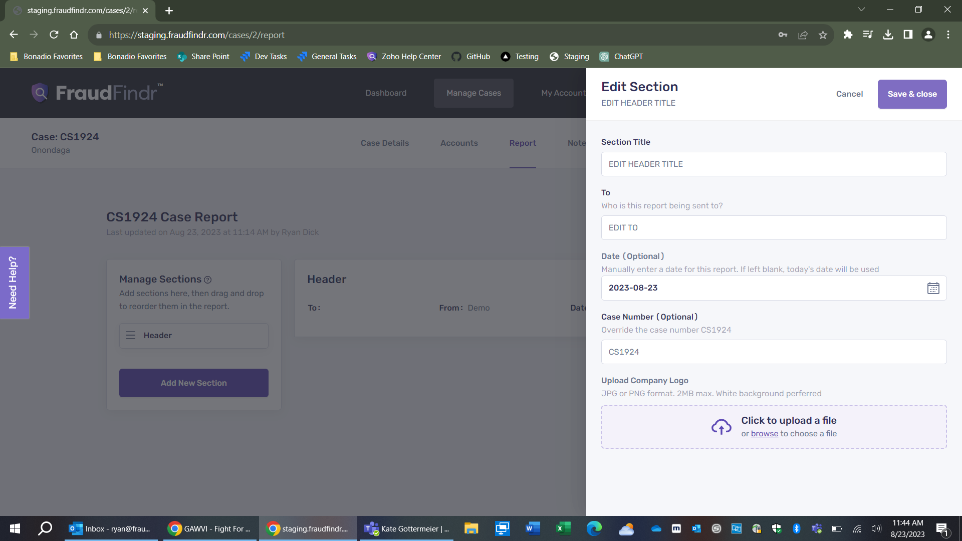Click Save & close button

pyautogui.click(x=912, y=94)
